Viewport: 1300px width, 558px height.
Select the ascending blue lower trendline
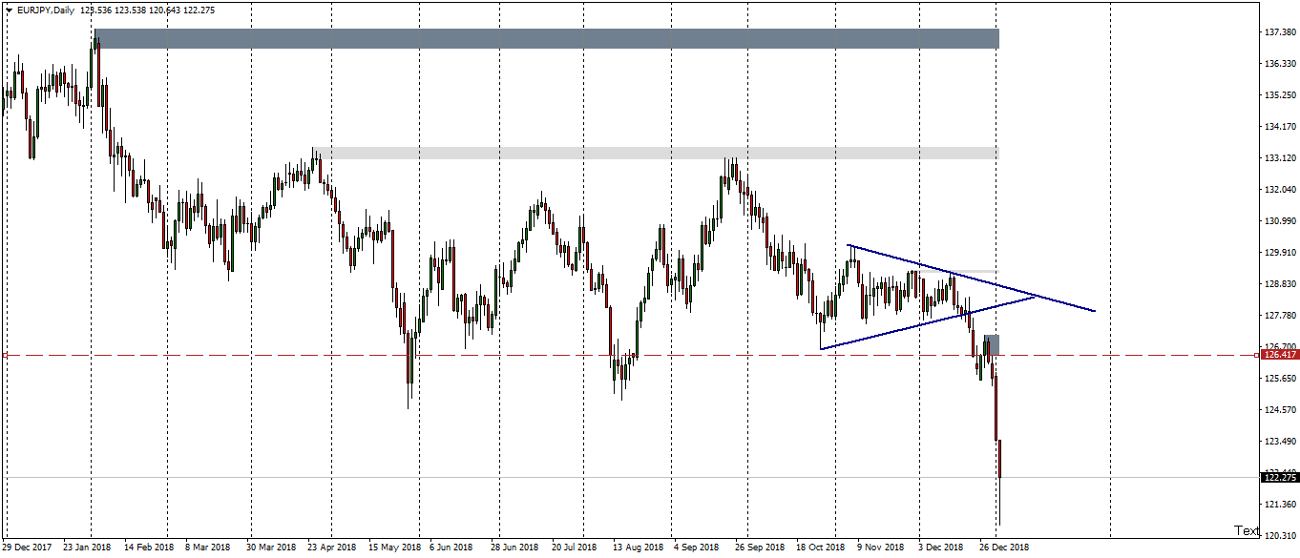(928, 322)
